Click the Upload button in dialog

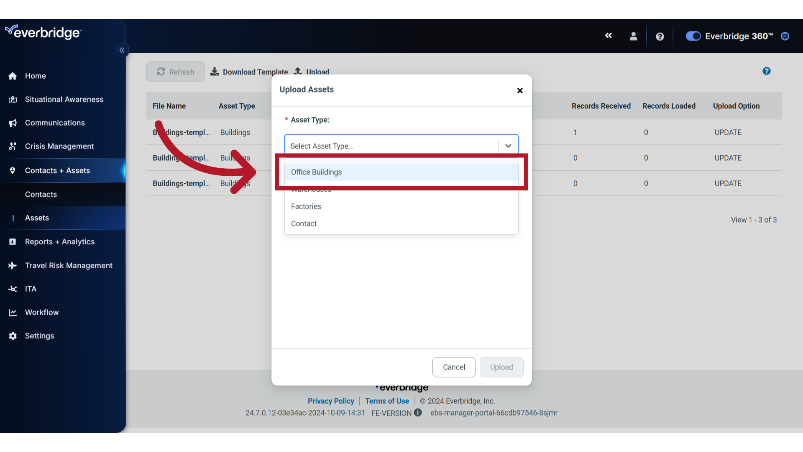501,367
